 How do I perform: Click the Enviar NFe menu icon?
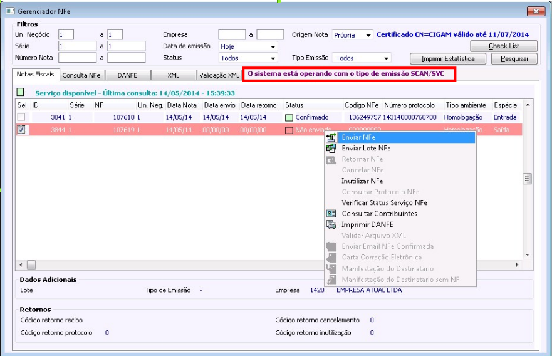click(331, 137)
